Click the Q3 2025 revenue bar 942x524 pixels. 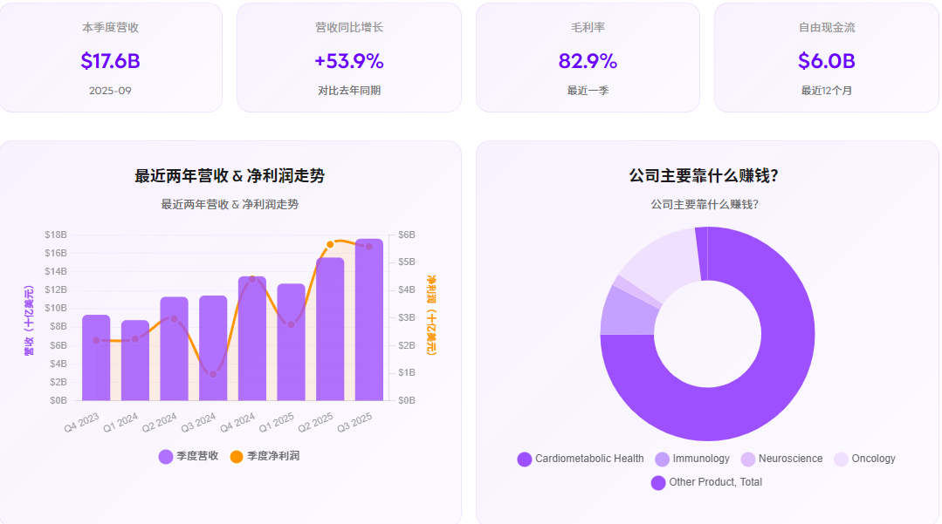pyautogui.click(x=368, y=323)
